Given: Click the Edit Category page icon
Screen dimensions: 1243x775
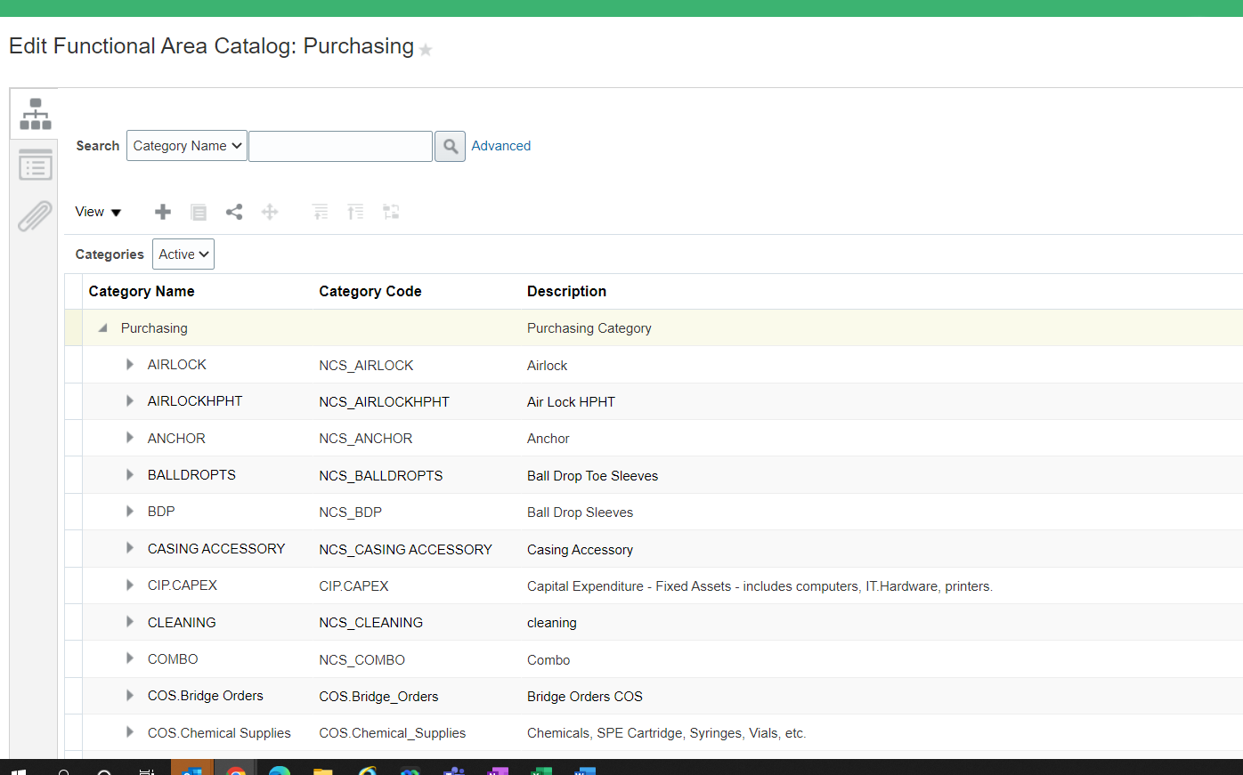Looking at the screenshot, I should 198,212.
